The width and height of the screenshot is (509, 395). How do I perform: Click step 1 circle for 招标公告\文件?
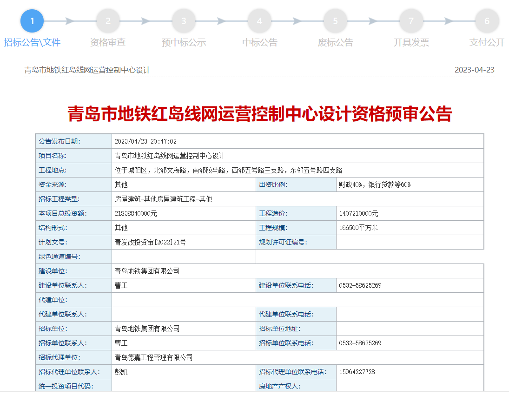pos(32,21)
